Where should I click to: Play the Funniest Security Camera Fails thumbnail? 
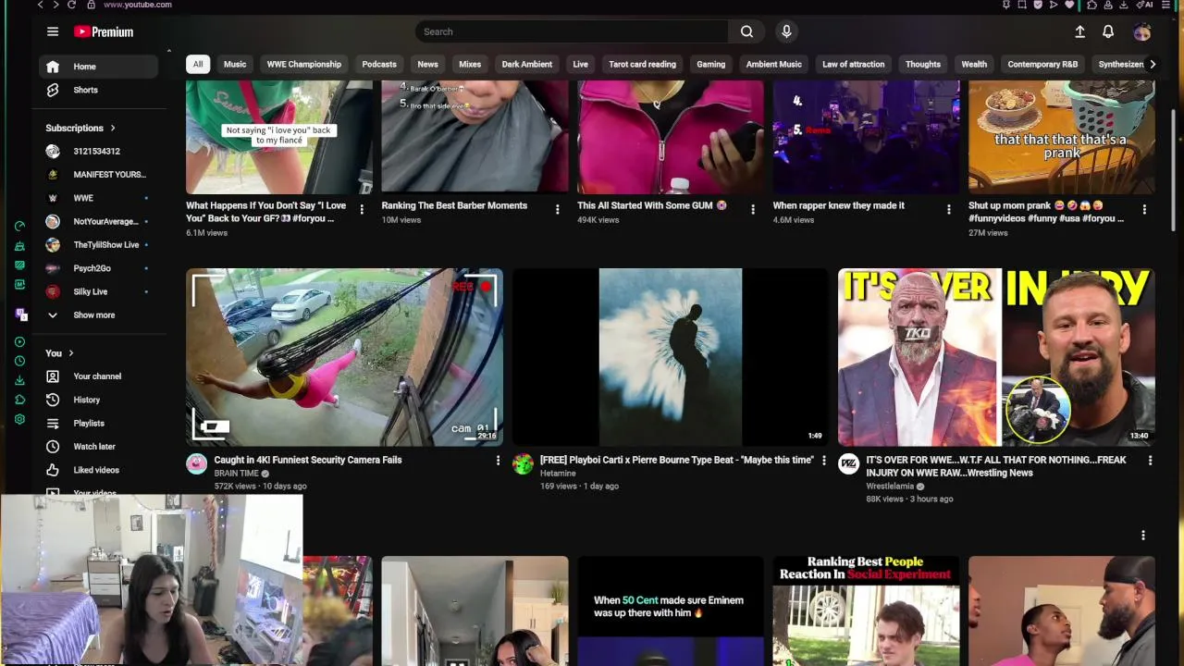coord(344,357)
